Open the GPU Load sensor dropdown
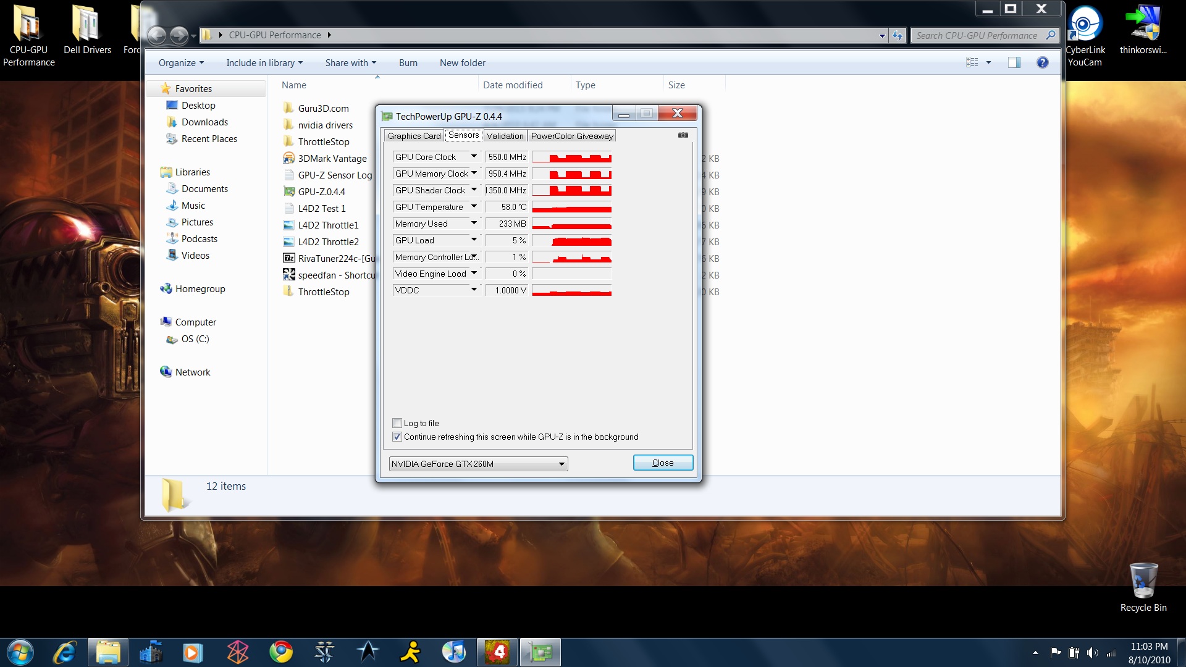Viewport: 1186px width, 667px height. coord(474,240)
